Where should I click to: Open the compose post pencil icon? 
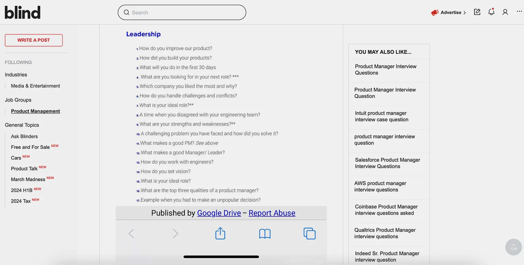(477, 12)
